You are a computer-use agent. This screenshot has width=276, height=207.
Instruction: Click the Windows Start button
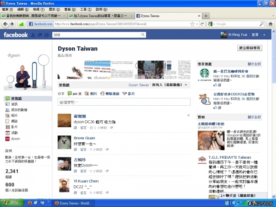[x=12, y=203]
